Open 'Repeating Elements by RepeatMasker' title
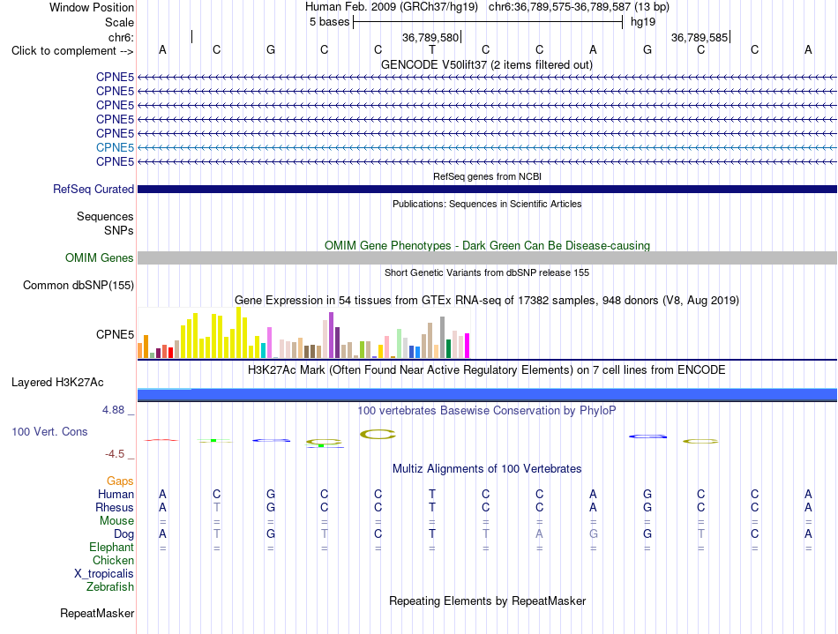The height and width of the screenshot is (634, 838). (x=487, y=600)
